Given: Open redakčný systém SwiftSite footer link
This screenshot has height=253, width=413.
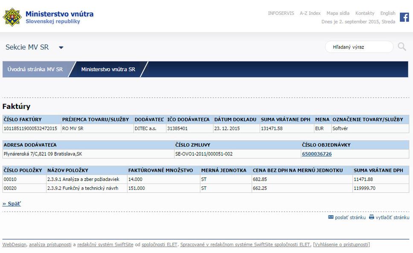Looking at the screenshot, I should point(105,244).
